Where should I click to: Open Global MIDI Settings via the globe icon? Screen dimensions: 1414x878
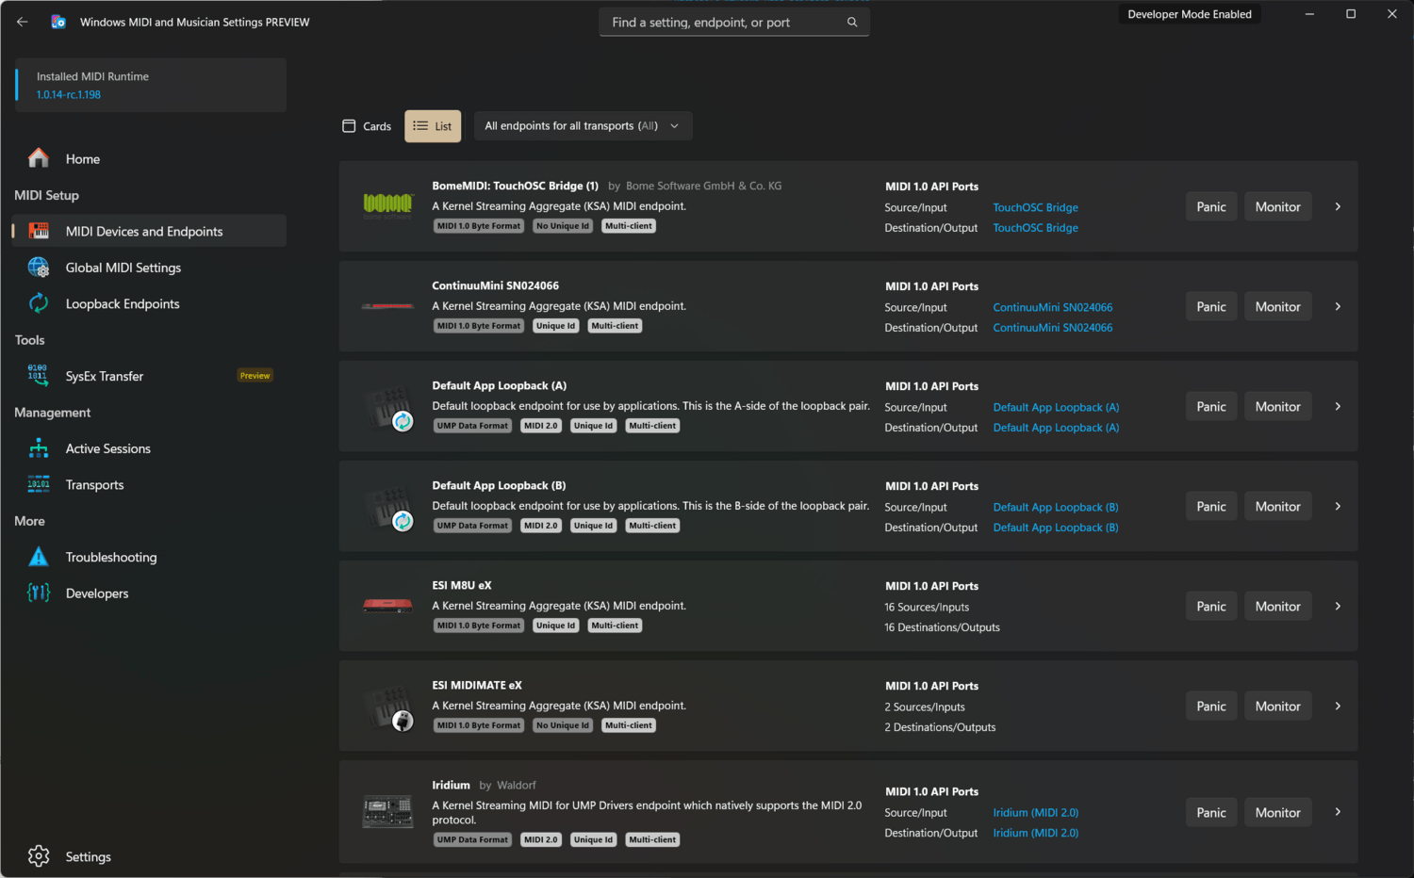38,267
